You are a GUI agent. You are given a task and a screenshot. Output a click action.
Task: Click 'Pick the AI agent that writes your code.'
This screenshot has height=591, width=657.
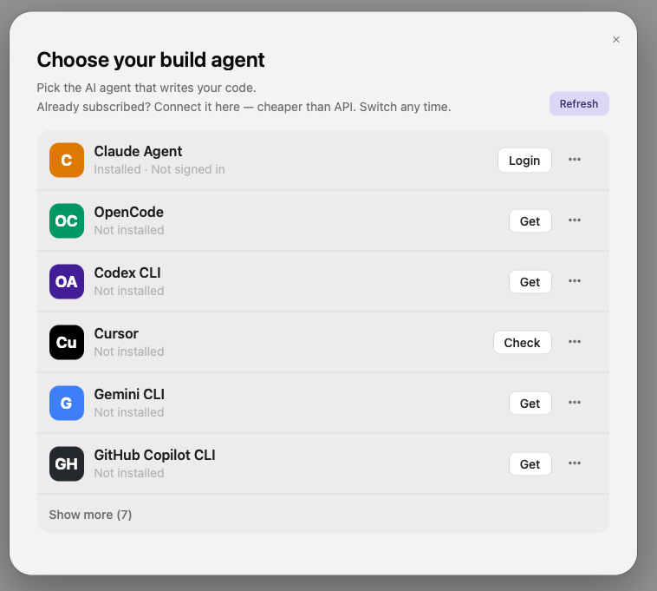146,88
